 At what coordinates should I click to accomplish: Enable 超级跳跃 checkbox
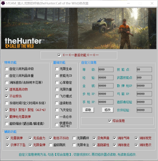(50, 145)
